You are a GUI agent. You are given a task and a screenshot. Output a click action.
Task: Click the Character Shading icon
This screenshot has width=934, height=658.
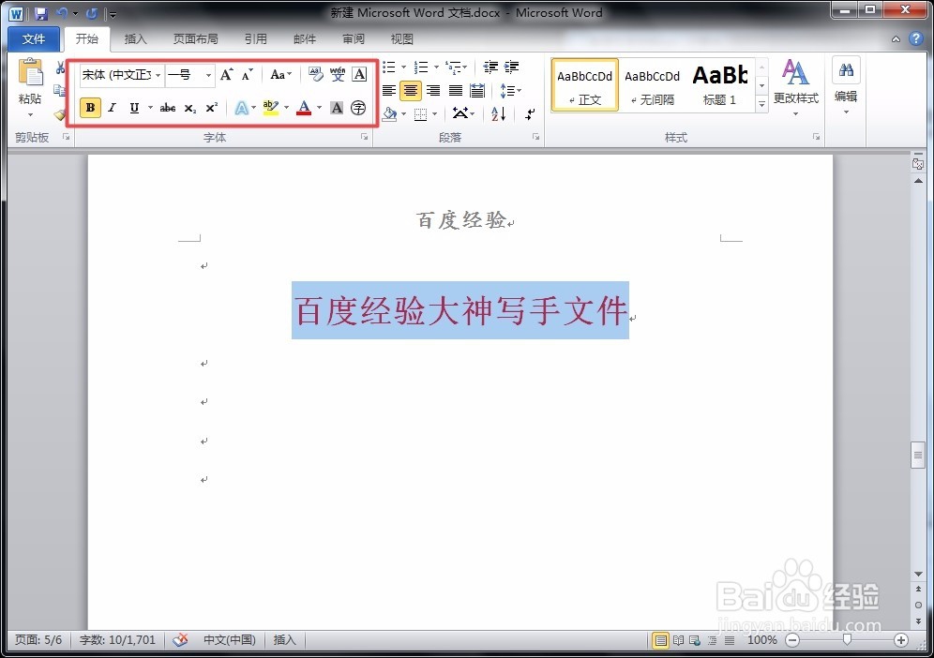[337, 108]
